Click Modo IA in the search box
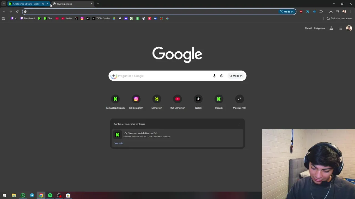Screen dimensions: 355x199 pos(236,76)
